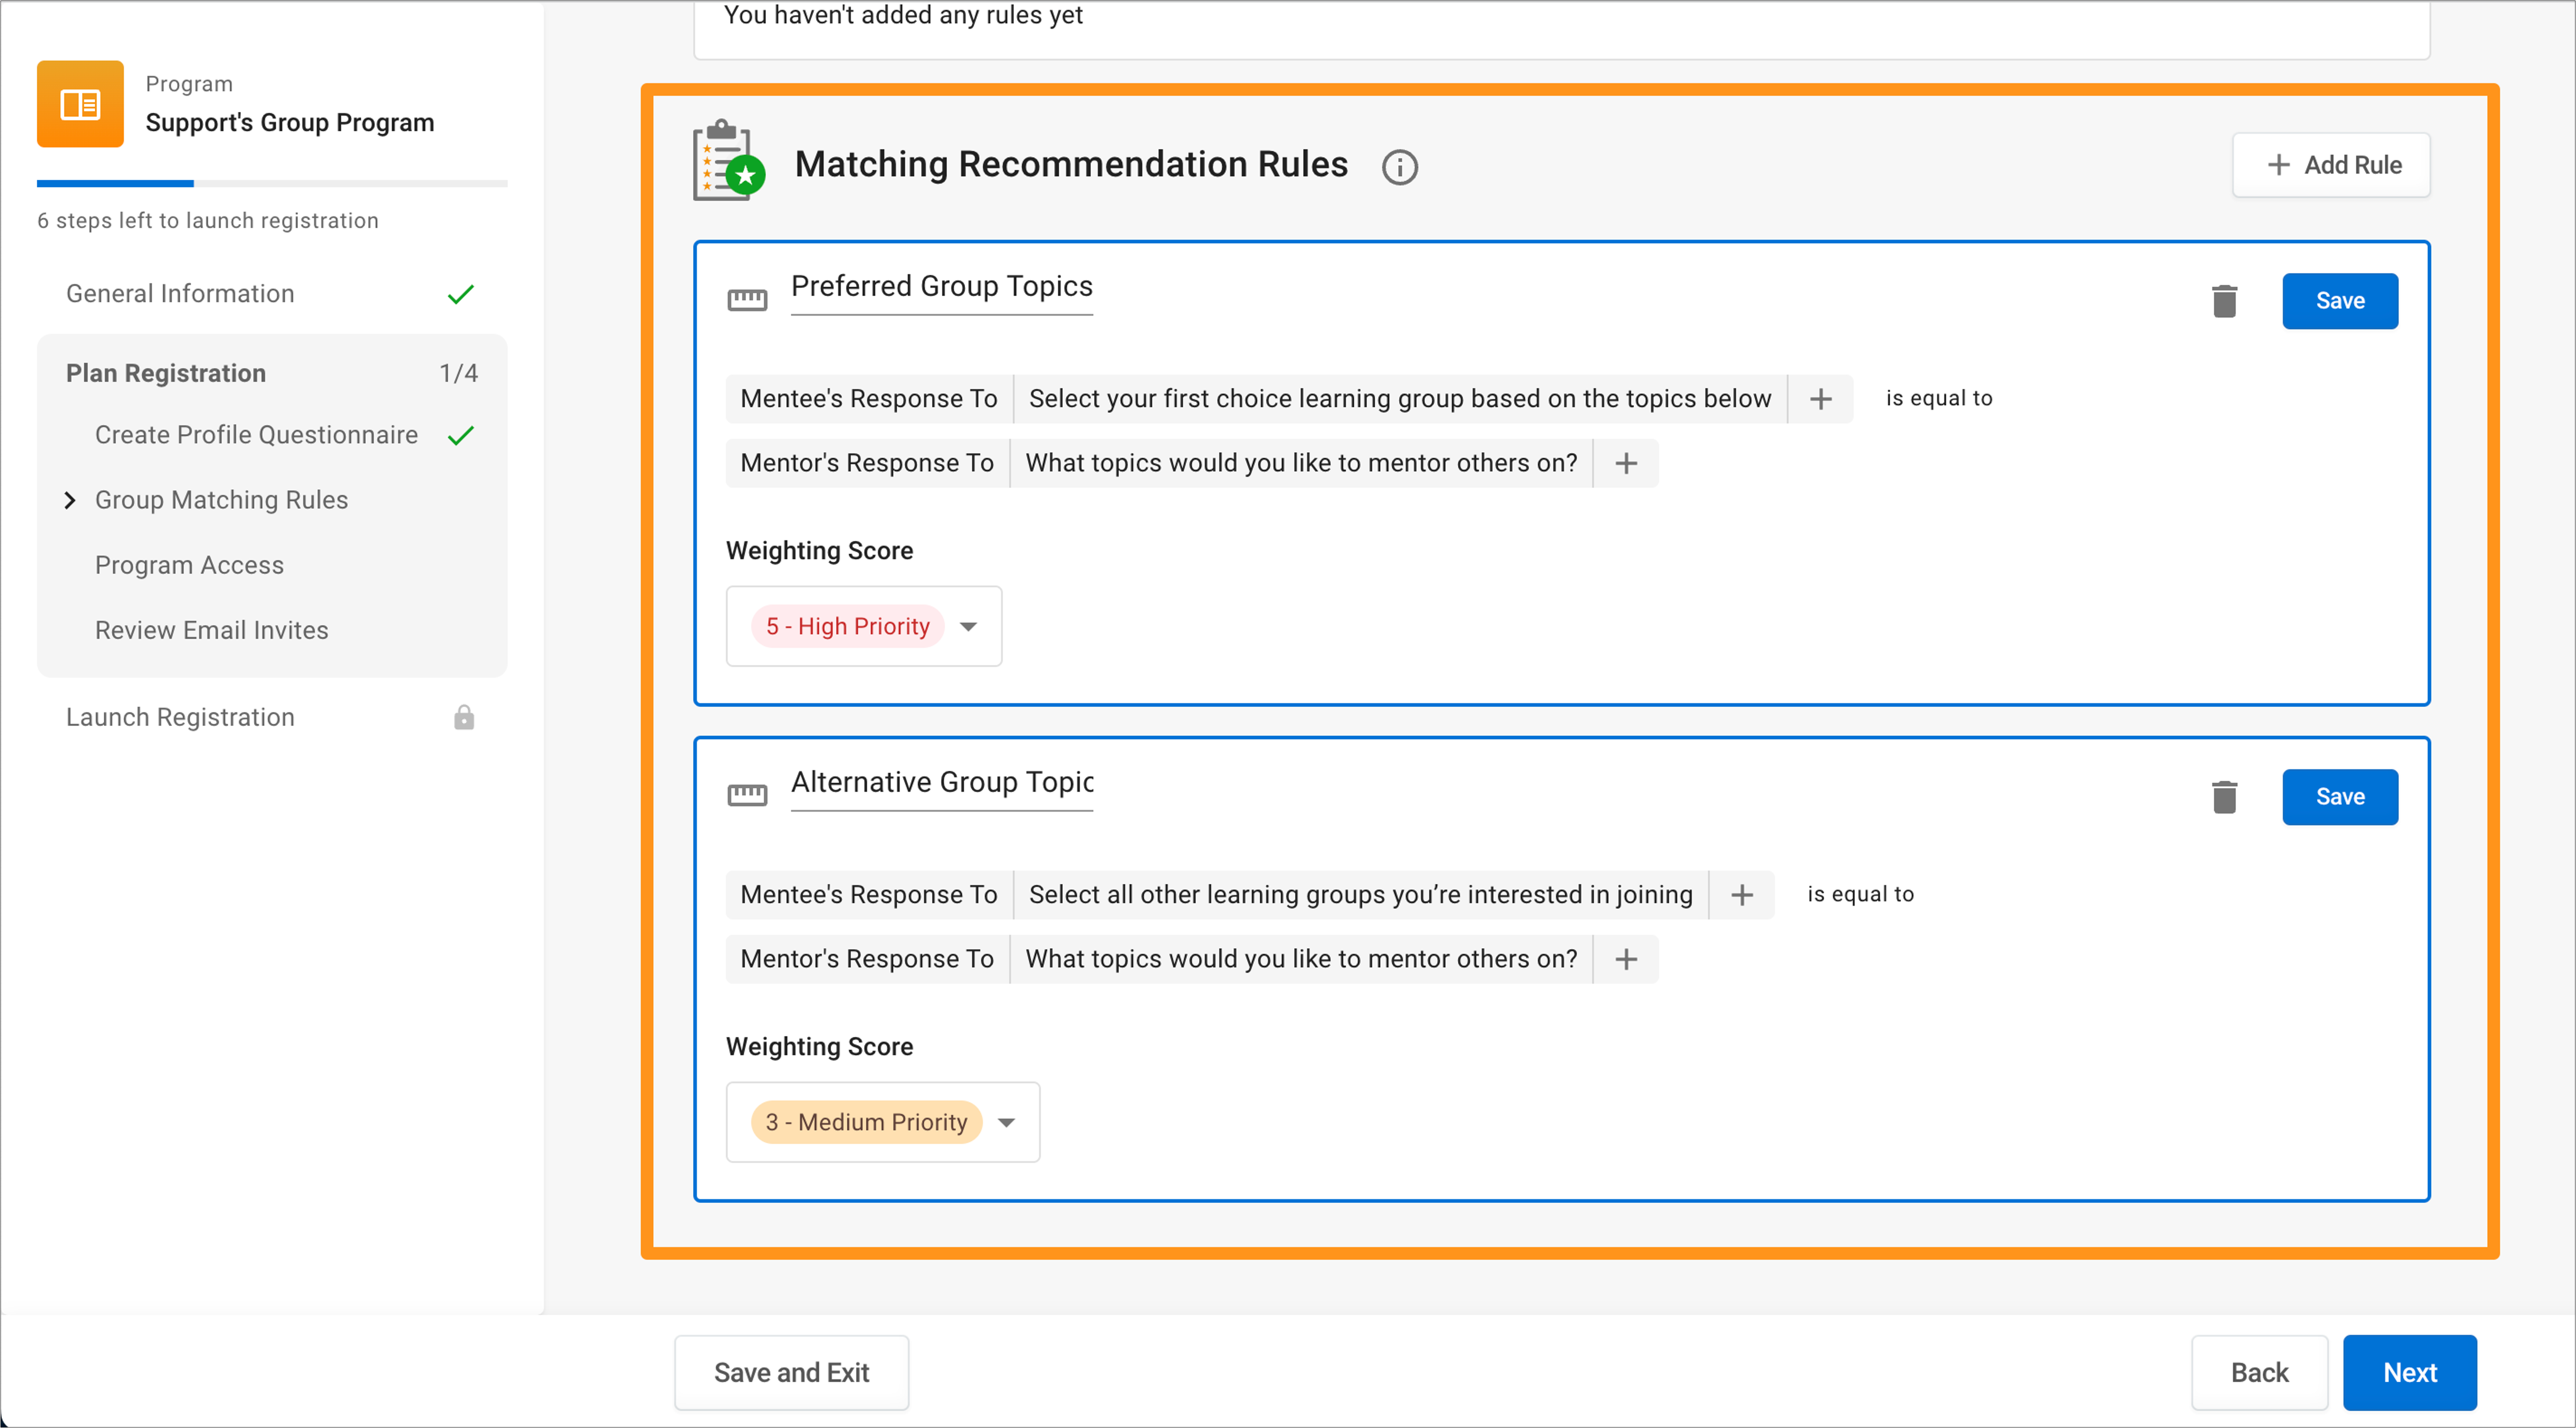The width and height of the screenshot is (2576, 1428).
Task: Click the 5 - High Priority chip
Action: 848,626
